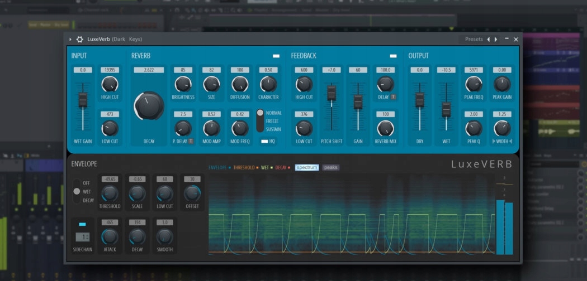Click the reverb decay value field 2.622
This screenshot has height=281, width=587.
pyautogui.click(x=149, y=70)
